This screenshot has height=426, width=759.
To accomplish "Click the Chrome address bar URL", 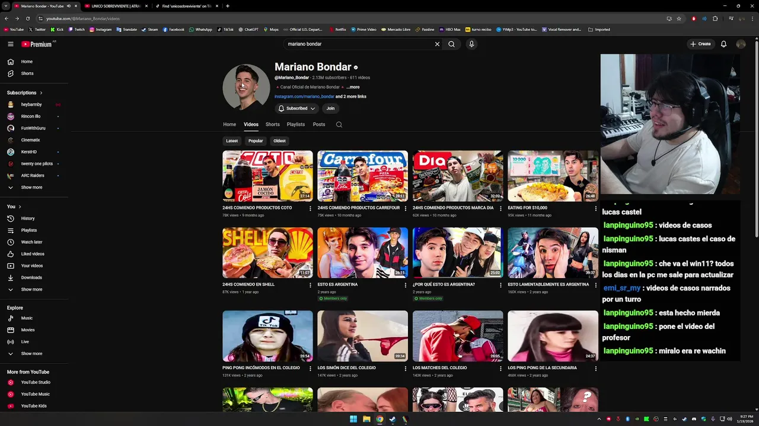I will tap(83, 18).
